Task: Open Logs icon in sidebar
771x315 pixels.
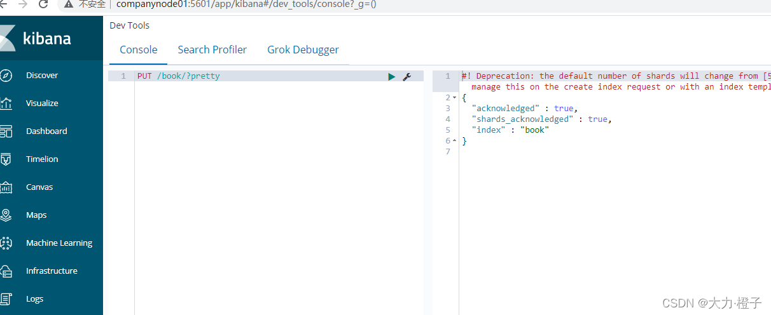Action: point(6,299)
